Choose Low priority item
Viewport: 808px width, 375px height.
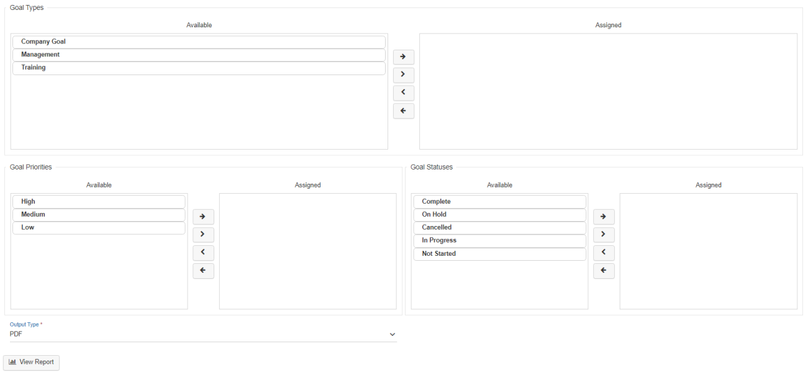click(x=99, y=228)
